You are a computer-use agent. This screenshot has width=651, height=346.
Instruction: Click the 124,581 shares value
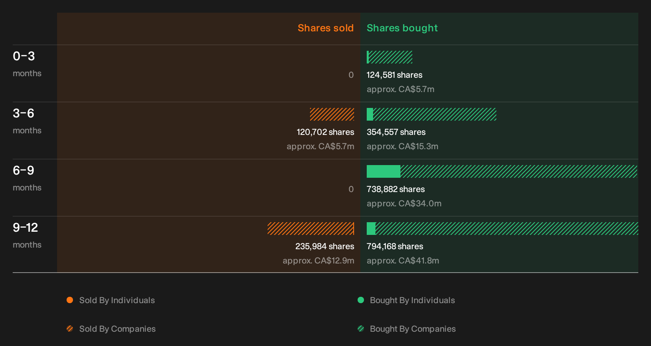click(x=394, y=75)
